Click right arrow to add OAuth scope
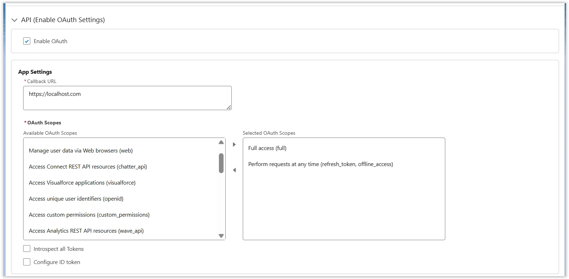 tap(234, 145)
